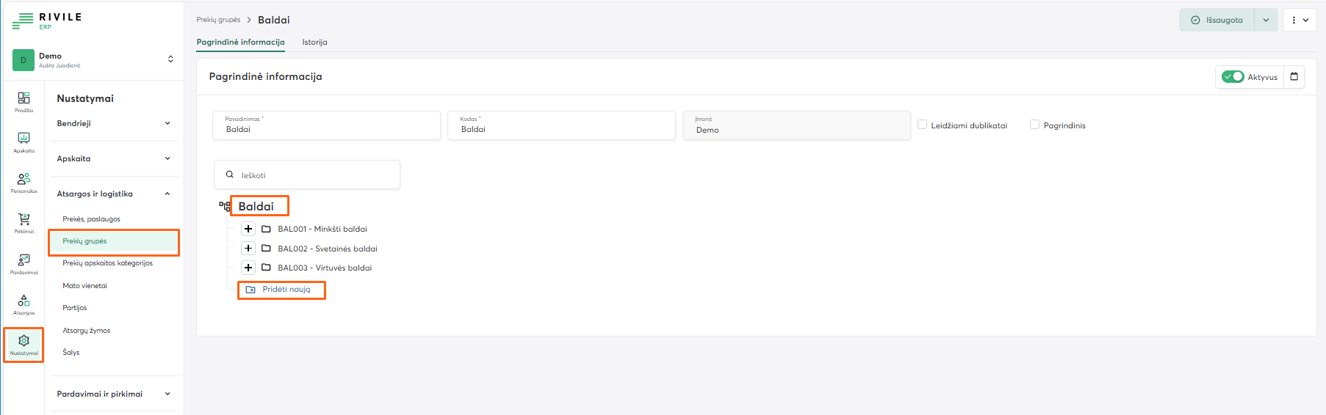Go to Prekių grupės breadcrumb link
This screenshot has width=1326, height=415.
218,20
